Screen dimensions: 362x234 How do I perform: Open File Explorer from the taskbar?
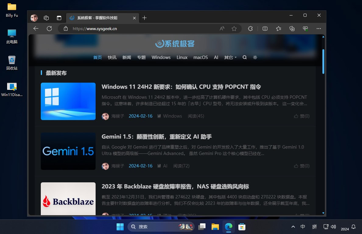[215, 227]
